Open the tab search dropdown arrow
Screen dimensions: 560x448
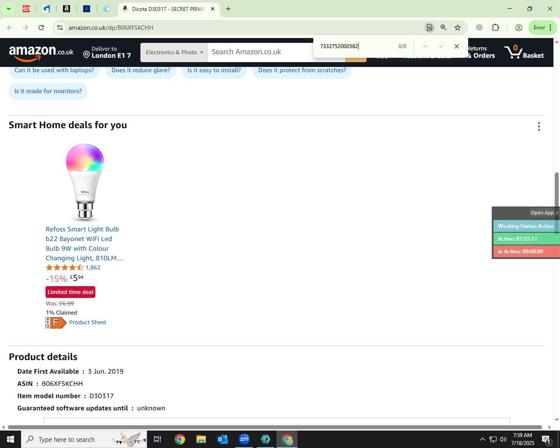coord(8,9)
